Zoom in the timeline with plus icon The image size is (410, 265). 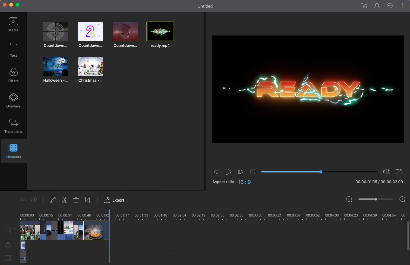pos(402,199)
